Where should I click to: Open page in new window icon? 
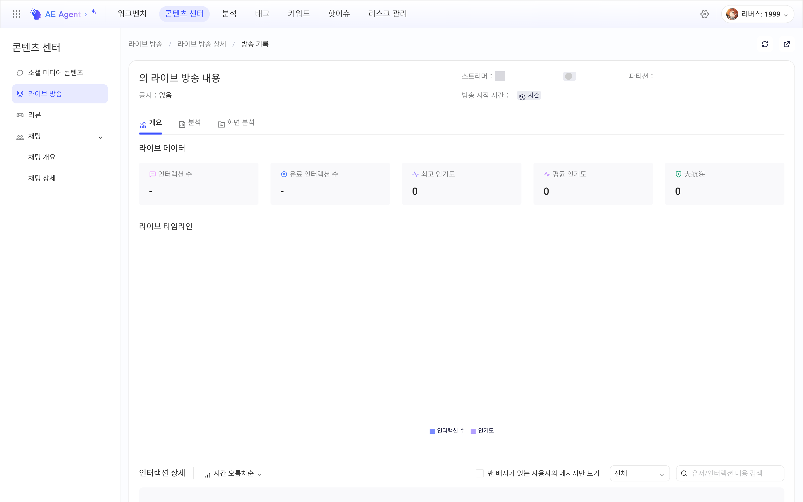[x=787, y=44]
